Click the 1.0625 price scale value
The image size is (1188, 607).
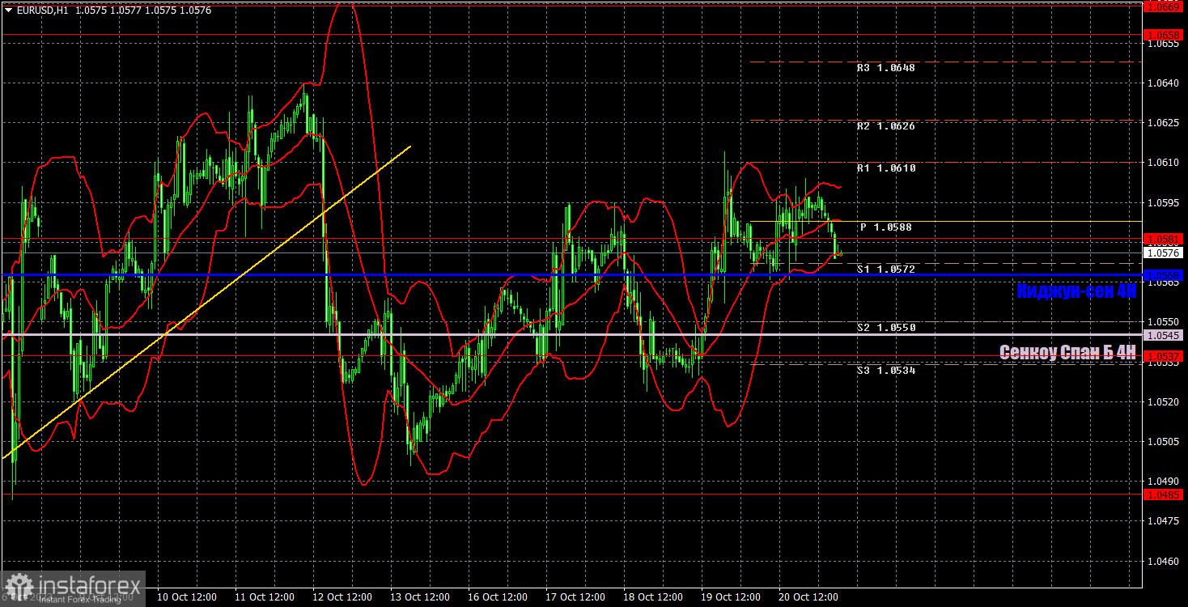pyautogui.click(x=1164, y=123)
